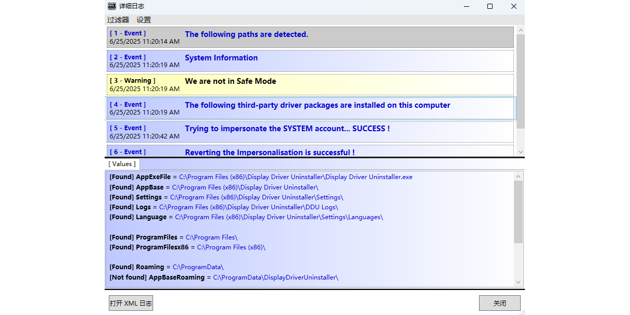Open the 设置 menu

pyautogui.click(x=144, y=20)
